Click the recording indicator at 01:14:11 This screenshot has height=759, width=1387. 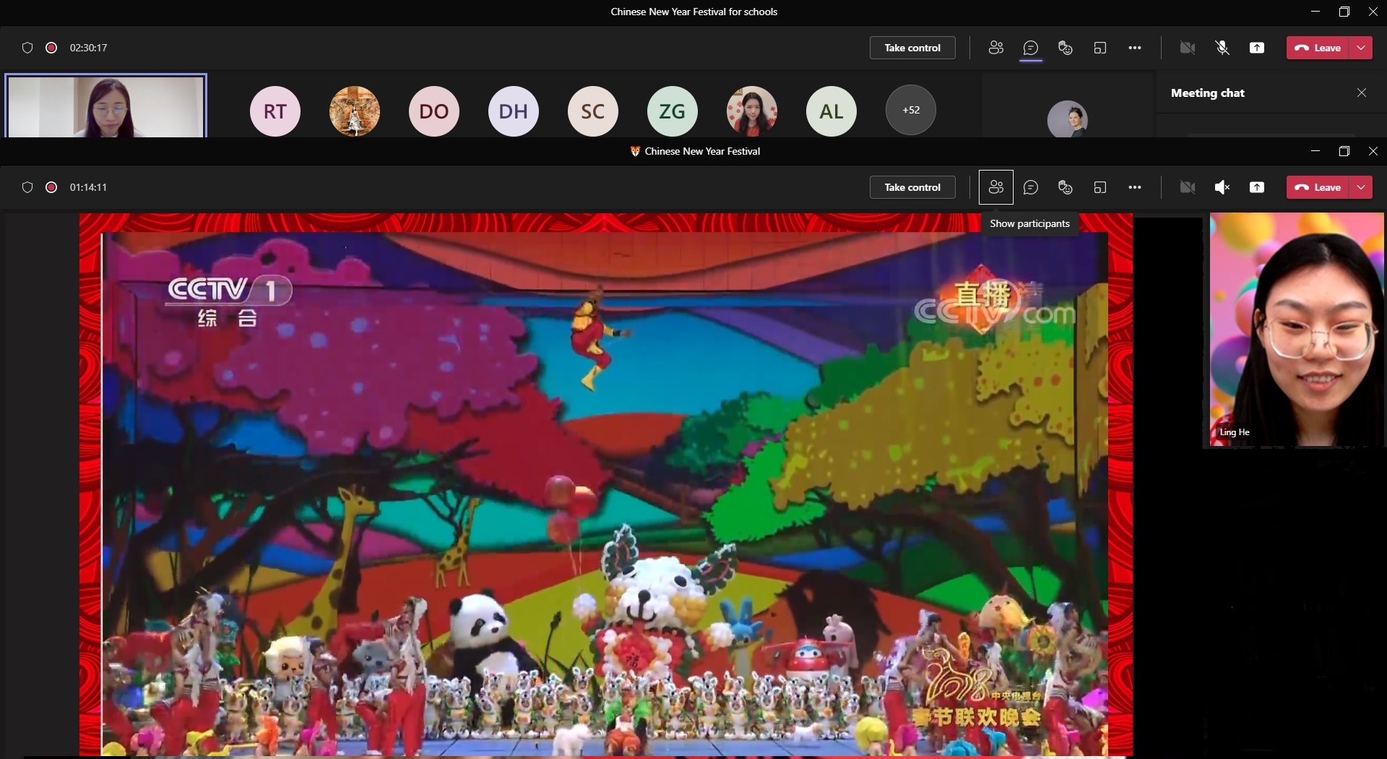pyautogui.click(x=51, y=187)
